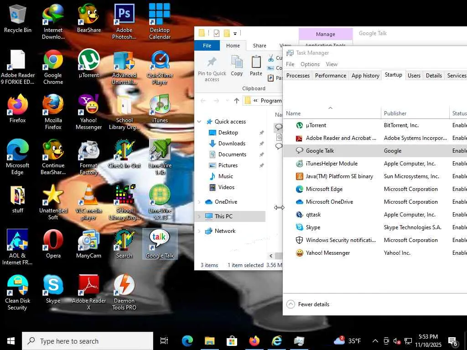Expand the Network tree node
The height and width of the screenshot is (350, 467).
pos(199,231)
